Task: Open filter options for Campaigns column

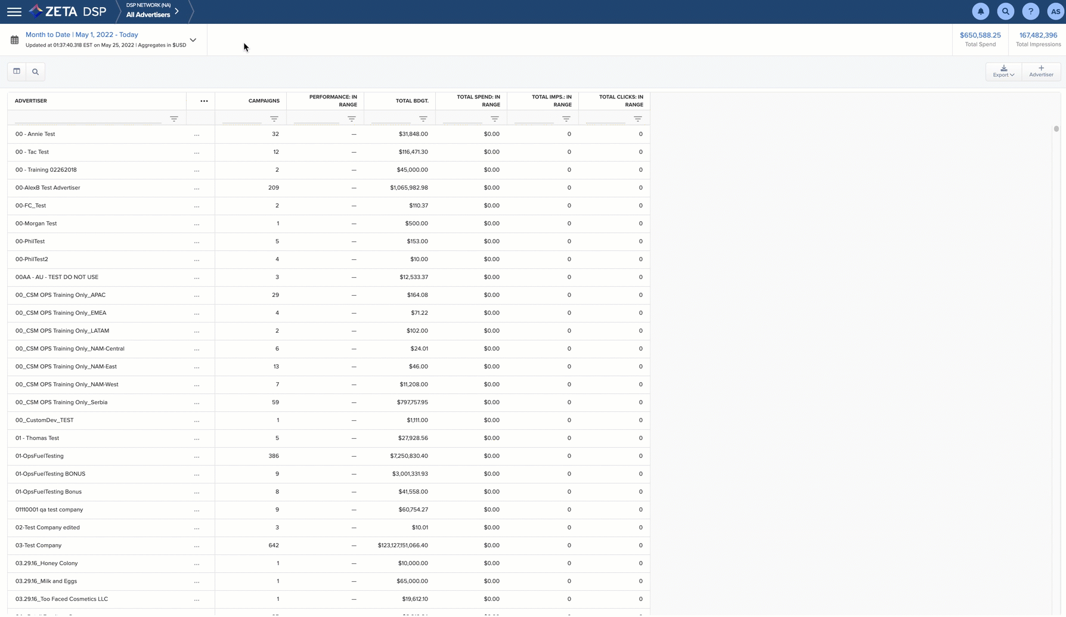Action: pyautogui.click(x=274, y=119)
